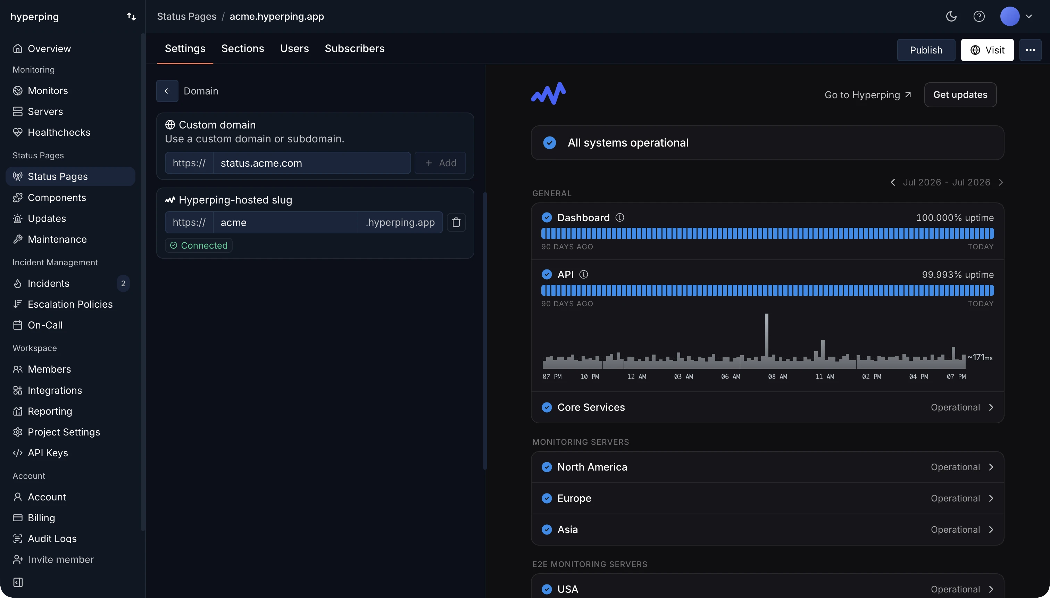This screenshot has width=1050, height=598.
Task: Expand the Asia server row
Action: coord(767,529)
